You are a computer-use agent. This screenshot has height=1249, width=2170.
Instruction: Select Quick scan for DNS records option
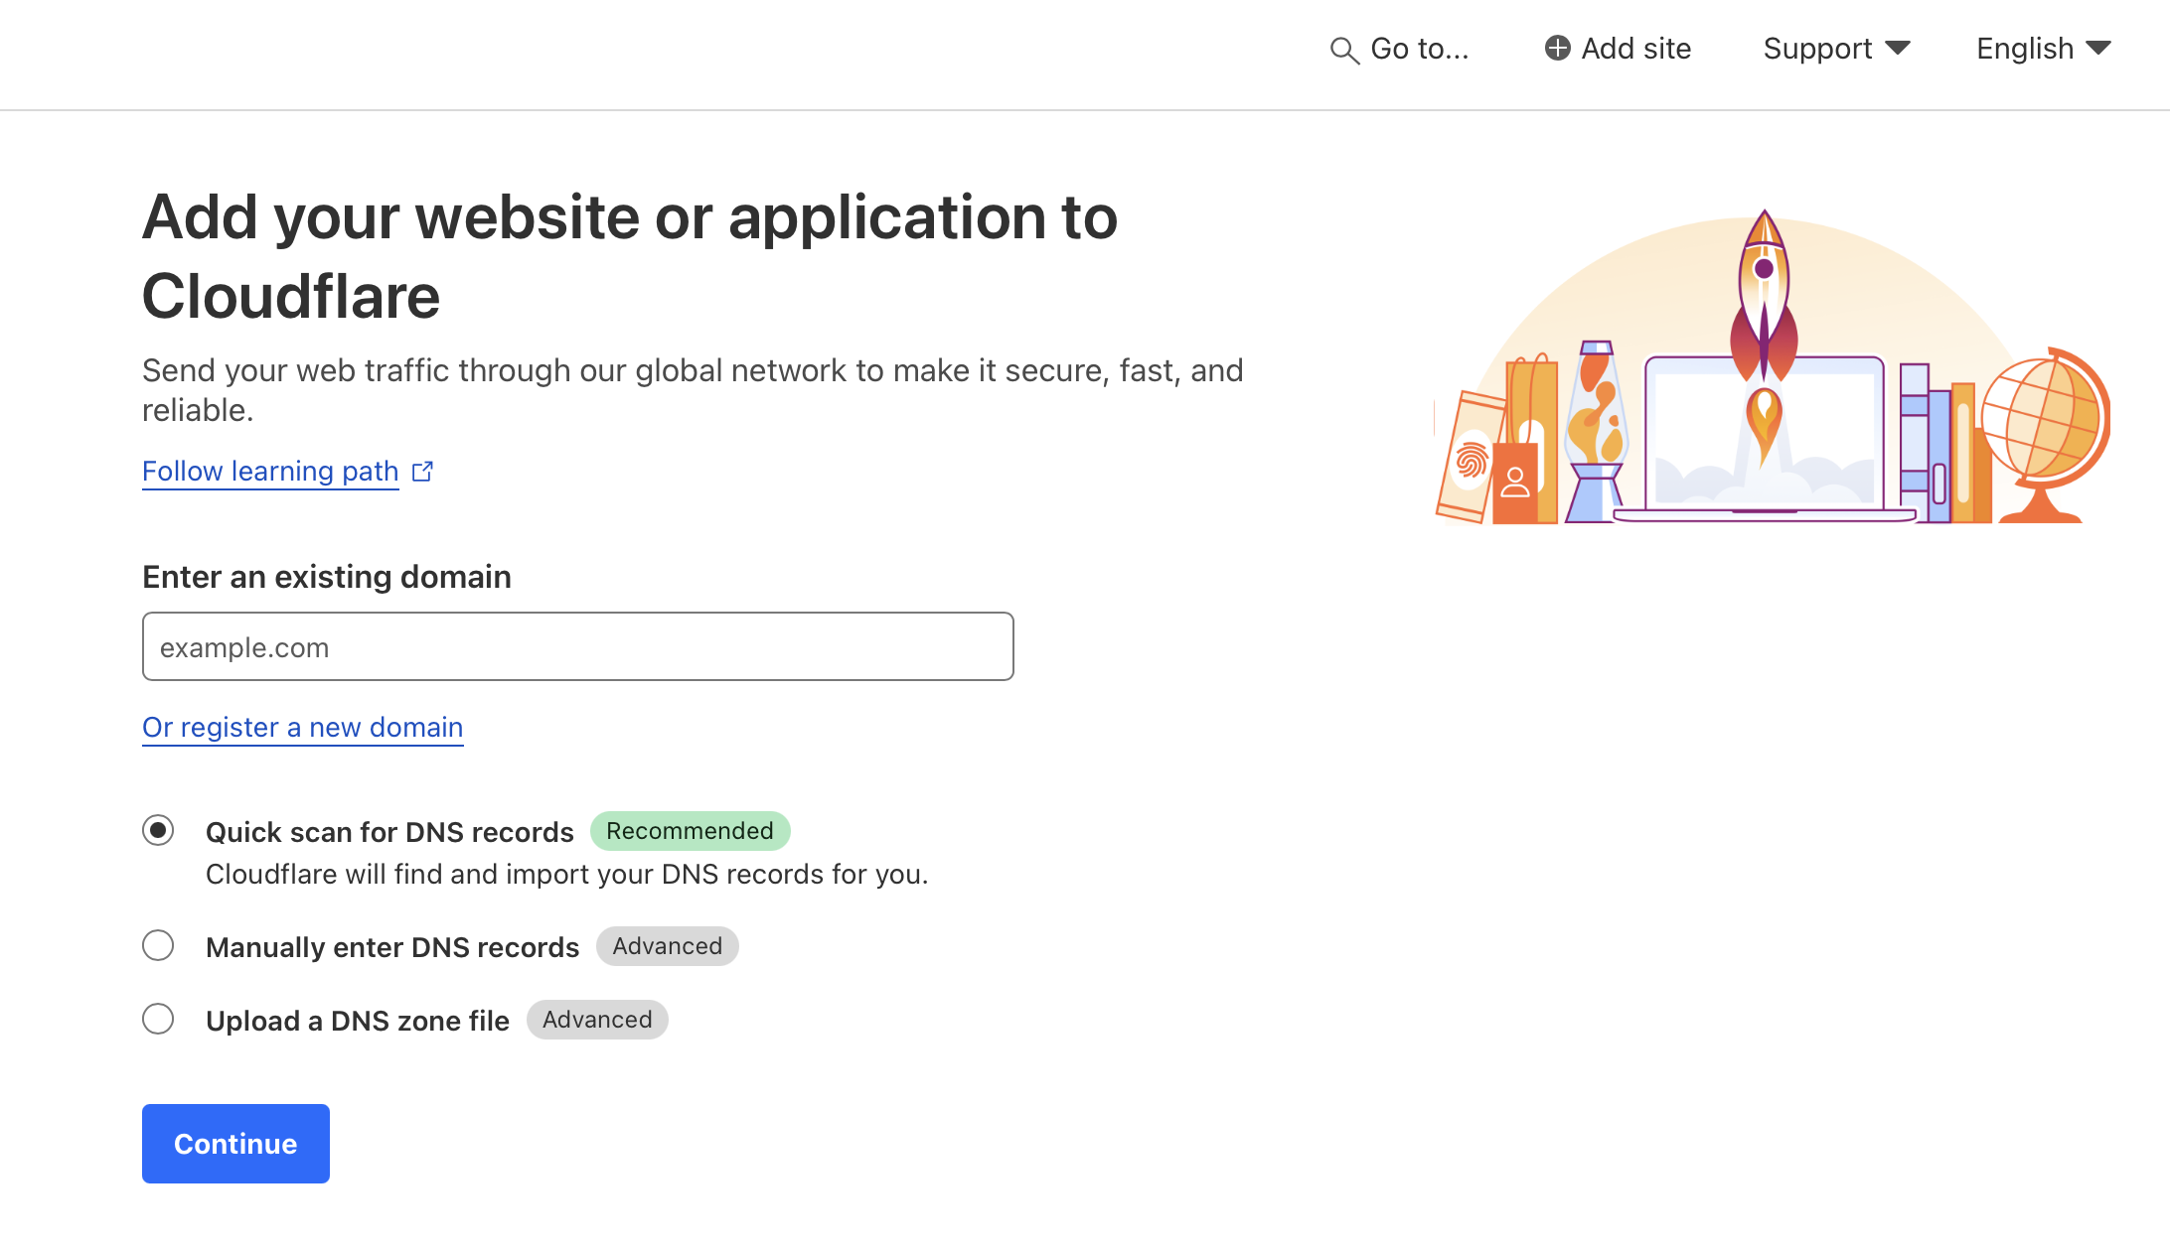[158, 831]
